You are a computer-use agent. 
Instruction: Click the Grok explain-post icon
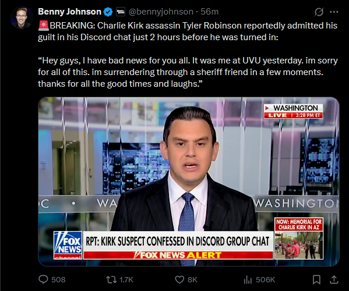tap(319, 12)
